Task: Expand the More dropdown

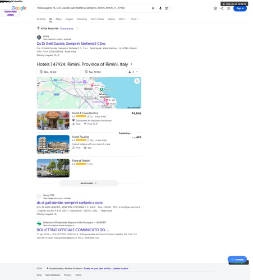Action: click(x=122, y=19)
